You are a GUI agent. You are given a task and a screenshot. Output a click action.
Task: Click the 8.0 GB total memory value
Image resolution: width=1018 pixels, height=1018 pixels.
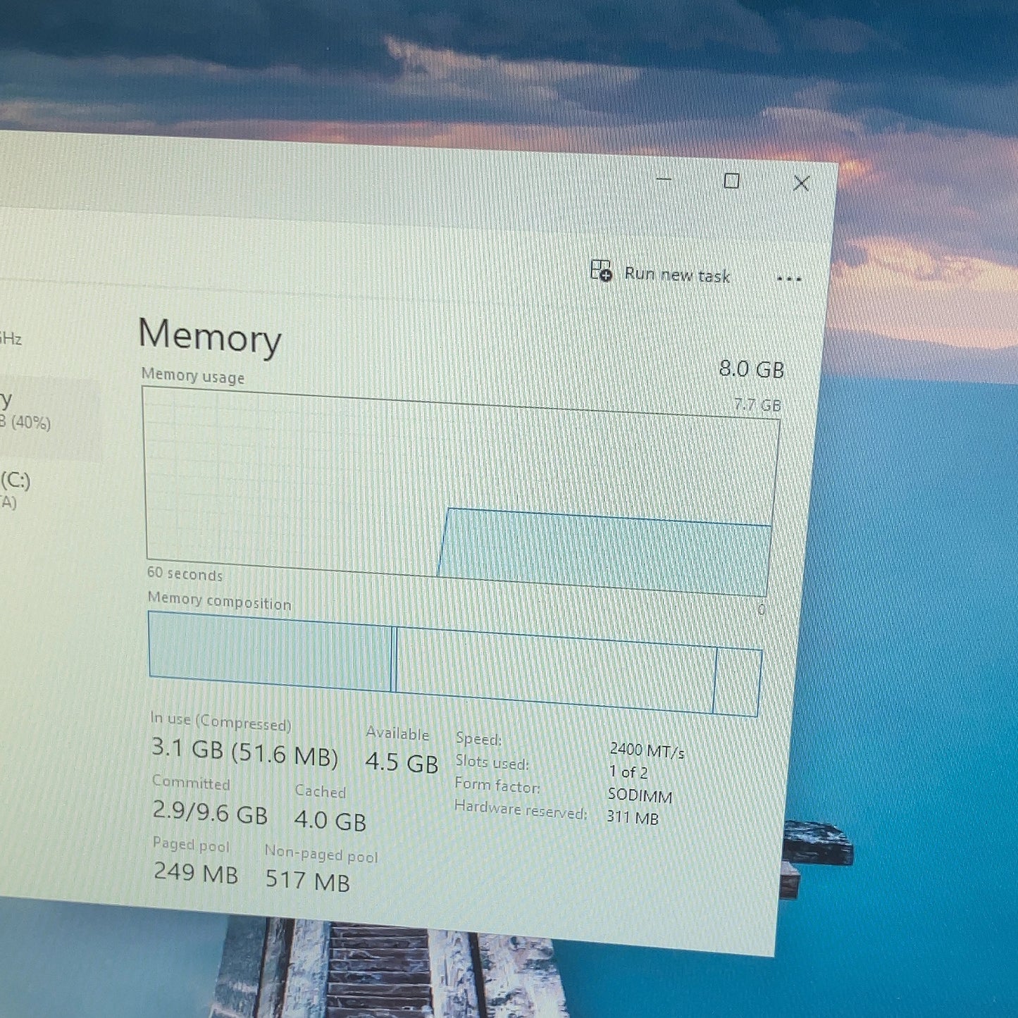pos(752,369)
